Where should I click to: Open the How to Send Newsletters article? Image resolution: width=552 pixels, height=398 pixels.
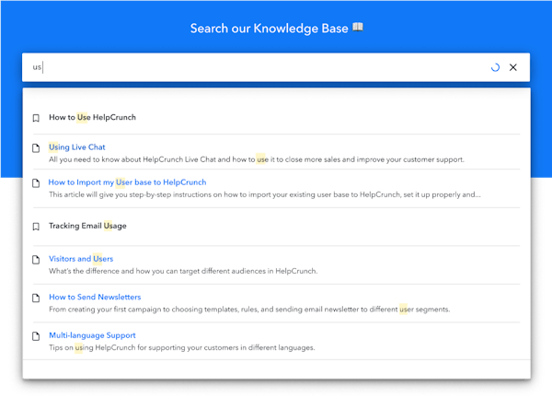tap(95, 297)
